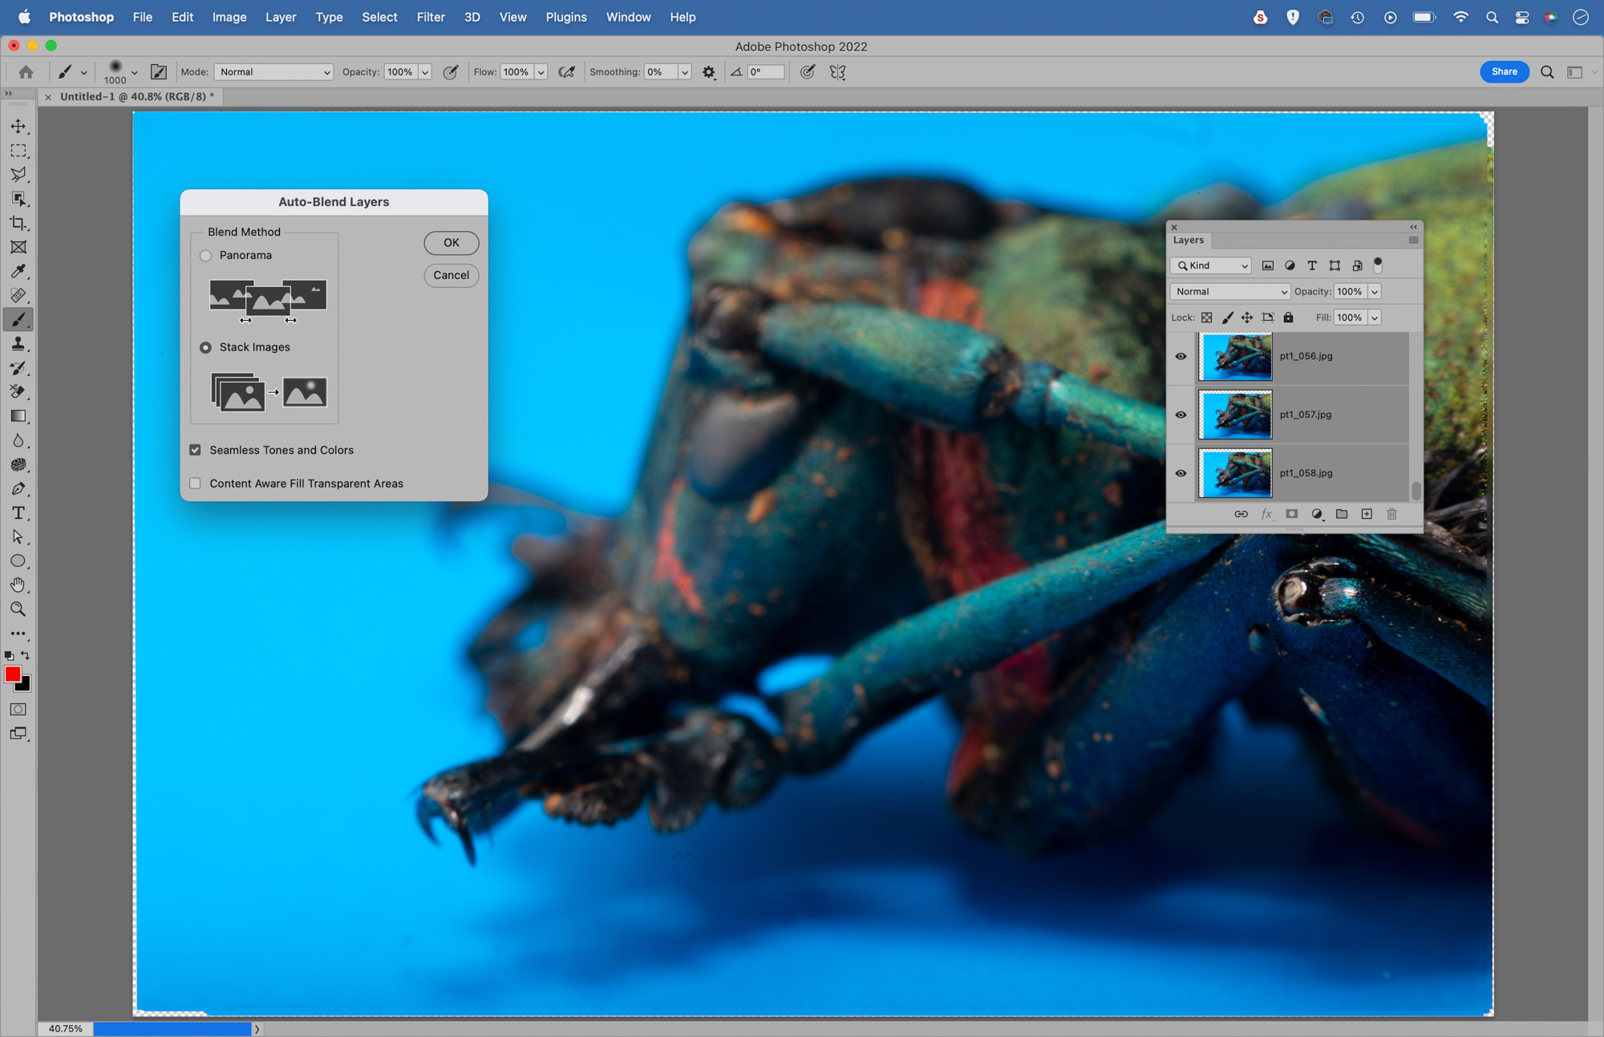Select the History Brush tool
This screenshot has width=1604, height=1037.
pos(18,368)
